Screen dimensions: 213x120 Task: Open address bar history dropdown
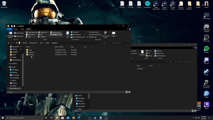[x=101, y=43]
